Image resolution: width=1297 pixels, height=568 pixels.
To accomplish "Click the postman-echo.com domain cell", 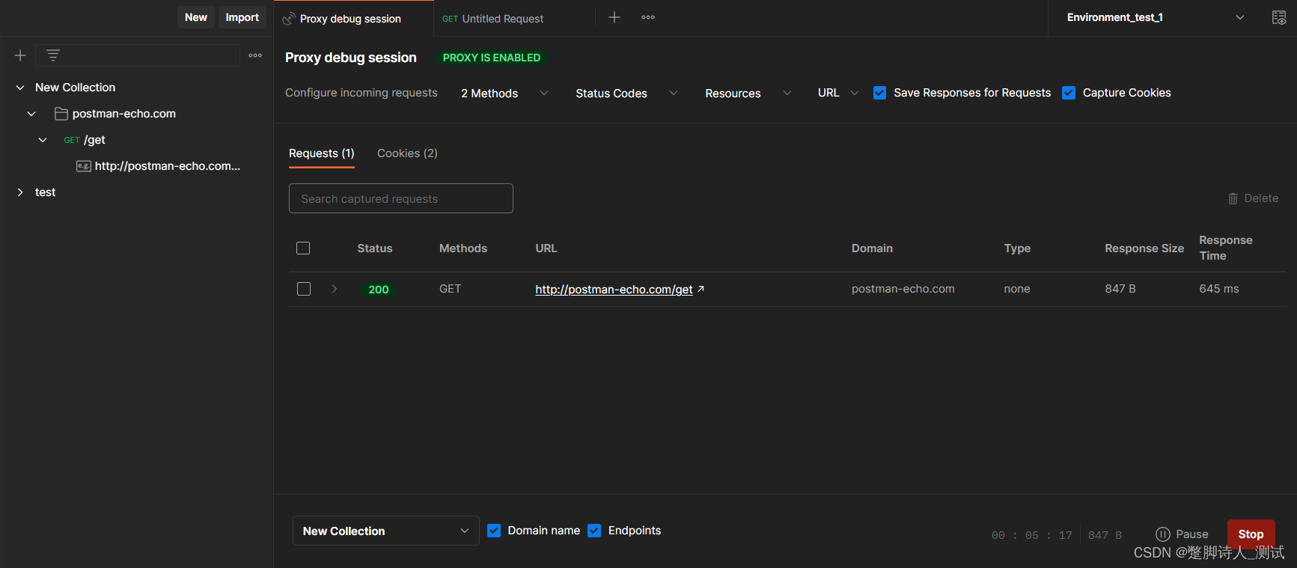I will tap(903, 289).
